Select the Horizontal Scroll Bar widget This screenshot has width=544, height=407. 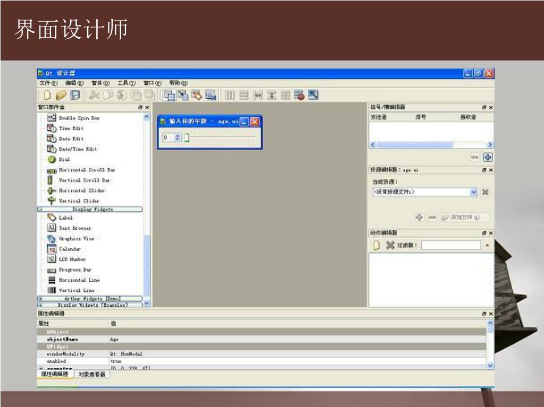point(81,170)
